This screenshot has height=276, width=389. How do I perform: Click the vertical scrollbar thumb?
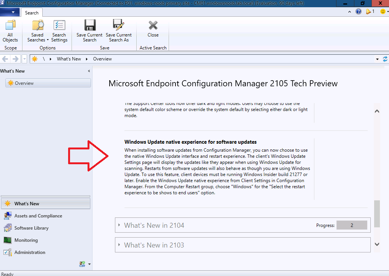(x=377, y=214)
